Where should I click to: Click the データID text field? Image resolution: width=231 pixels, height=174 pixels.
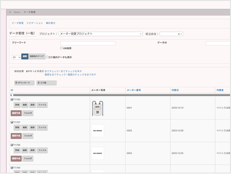[218, 43]
